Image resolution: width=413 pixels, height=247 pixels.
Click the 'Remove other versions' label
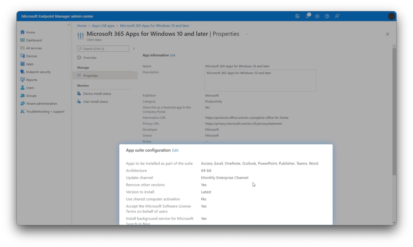tap(145, 185)
